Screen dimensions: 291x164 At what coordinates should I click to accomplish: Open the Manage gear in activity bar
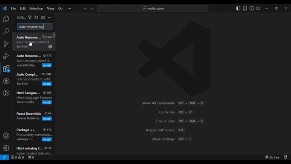tap(6, 148)
